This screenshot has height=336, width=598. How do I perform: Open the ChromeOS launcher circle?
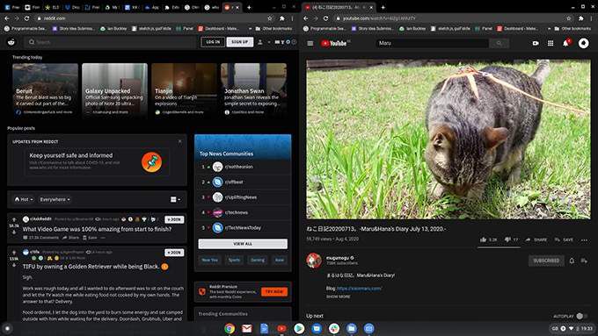[x=7, y=328]
